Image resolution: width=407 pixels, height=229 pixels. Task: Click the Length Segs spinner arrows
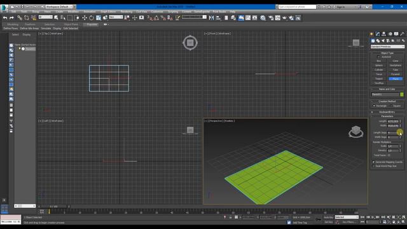pyautogui.click(x=400, y=133)
